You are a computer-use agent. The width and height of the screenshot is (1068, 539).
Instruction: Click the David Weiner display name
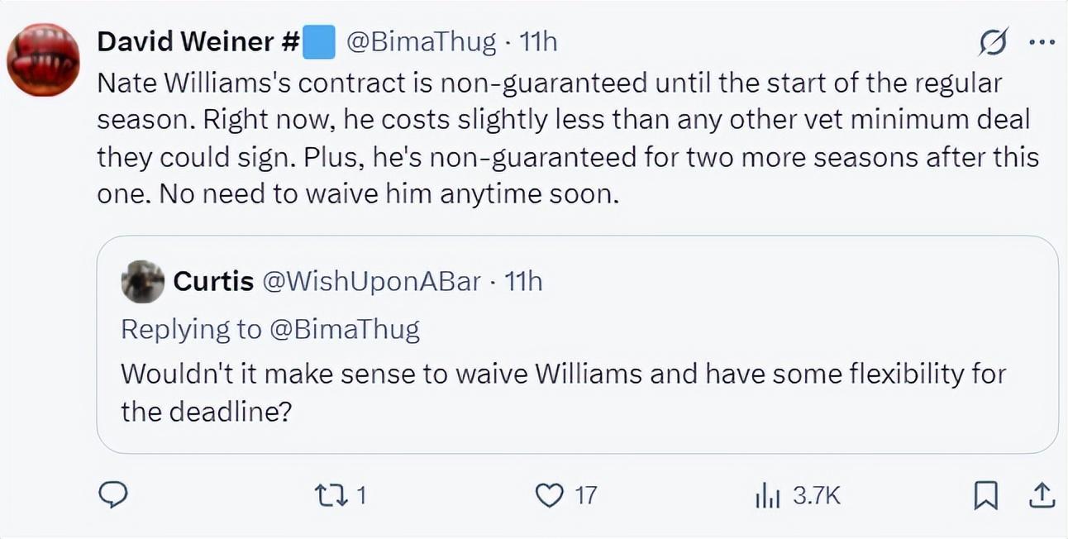tap(198, 42)
